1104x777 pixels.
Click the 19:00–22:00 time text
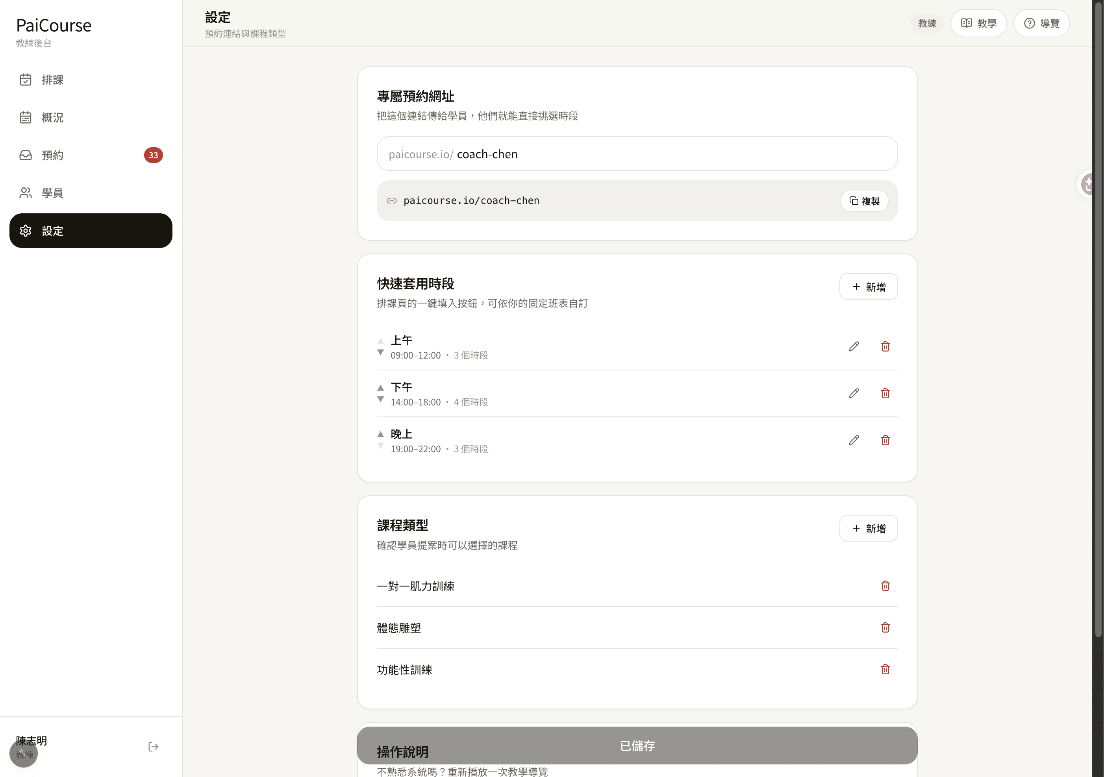pyautogui.click(x=415, y=449)
